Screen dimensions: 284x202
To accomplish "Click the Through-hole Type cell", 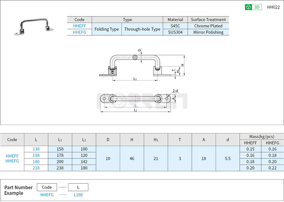I will coord(142,29).
